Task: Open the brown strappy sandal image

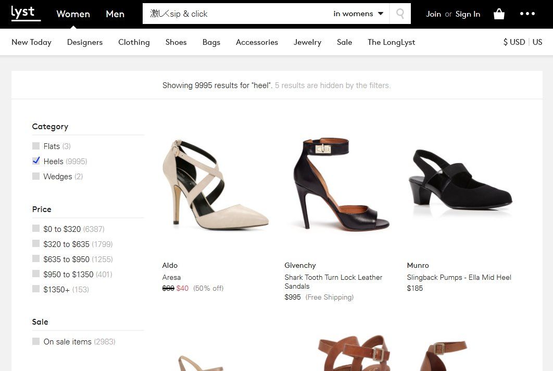Action: coord(355,353)
